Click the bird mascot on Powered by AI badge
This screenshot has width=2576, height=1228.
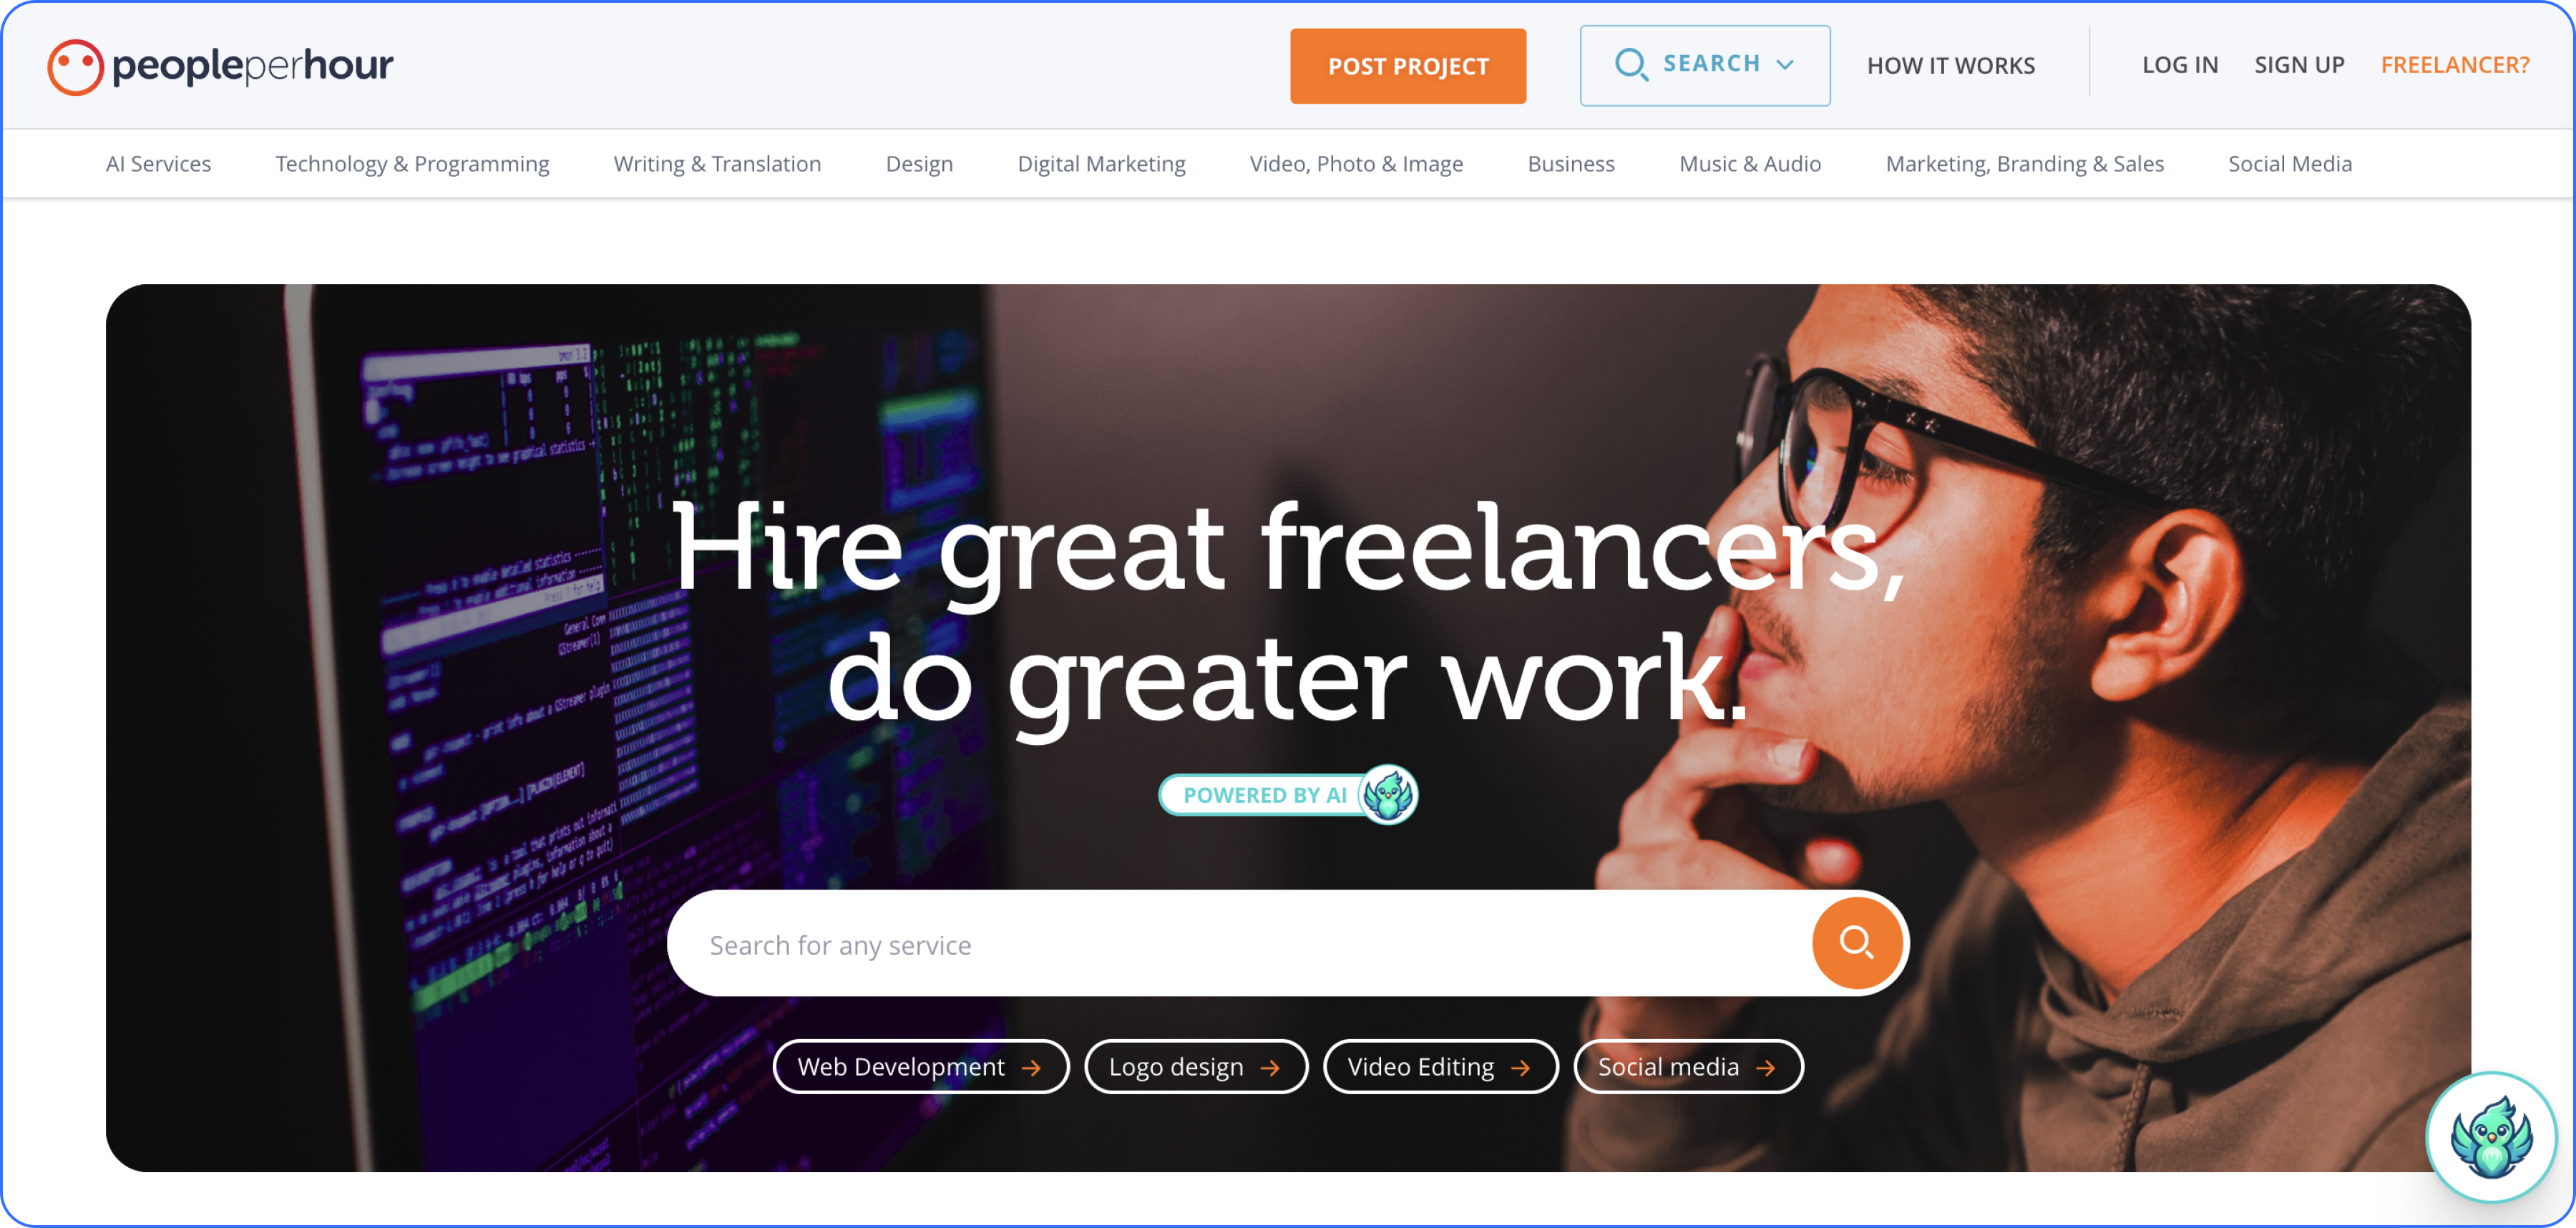[1389, 795]
